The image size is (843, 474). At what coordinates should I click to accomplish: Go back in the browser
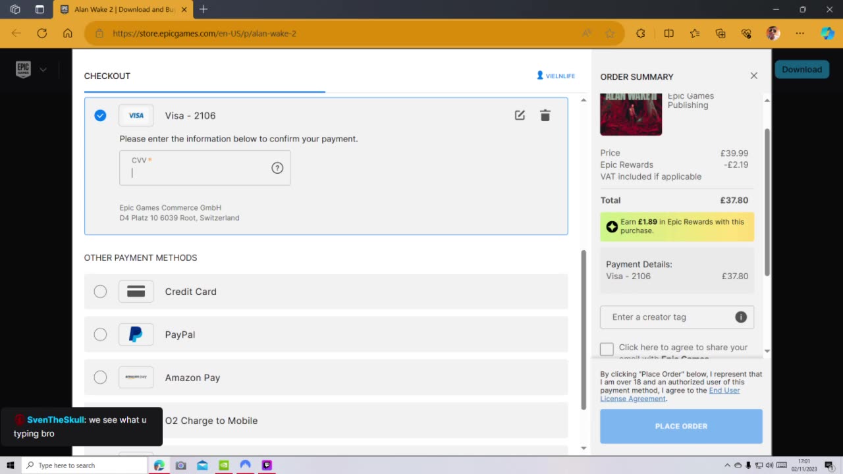(x=16, y=33)
